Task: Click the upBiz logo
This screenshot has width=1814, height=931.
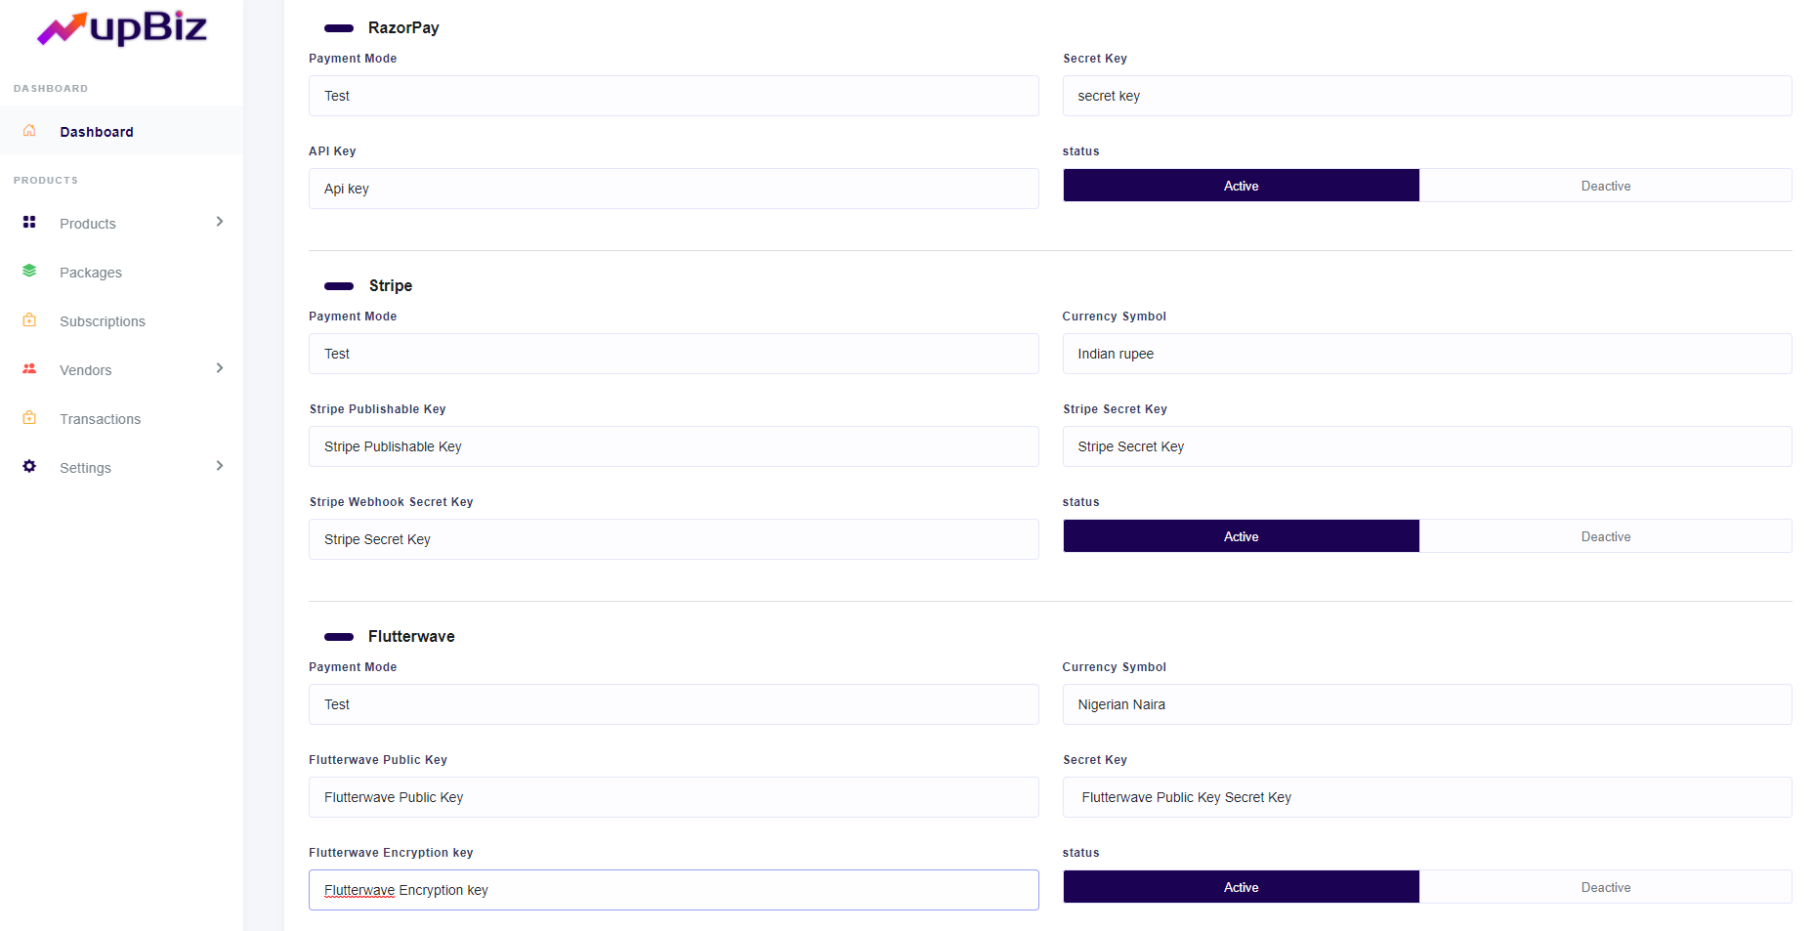Action: click(122, 28)
